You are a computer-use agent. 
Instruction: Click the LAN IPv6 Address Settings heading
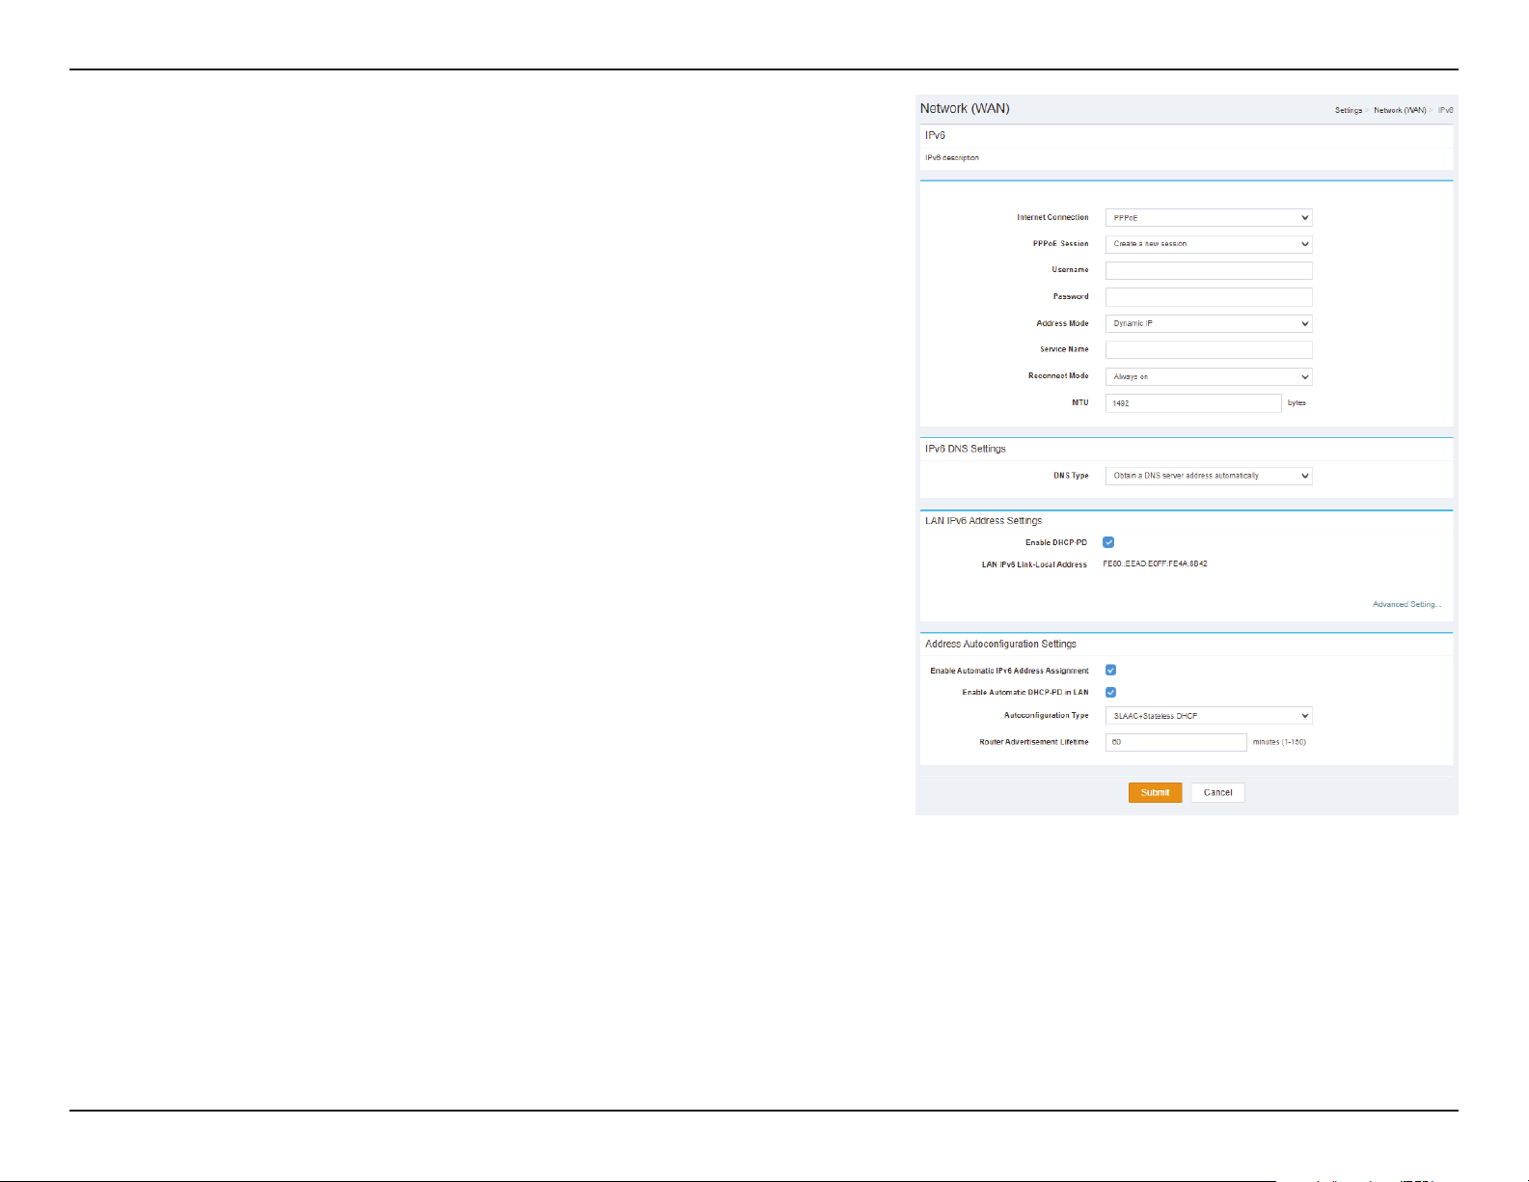983,520
